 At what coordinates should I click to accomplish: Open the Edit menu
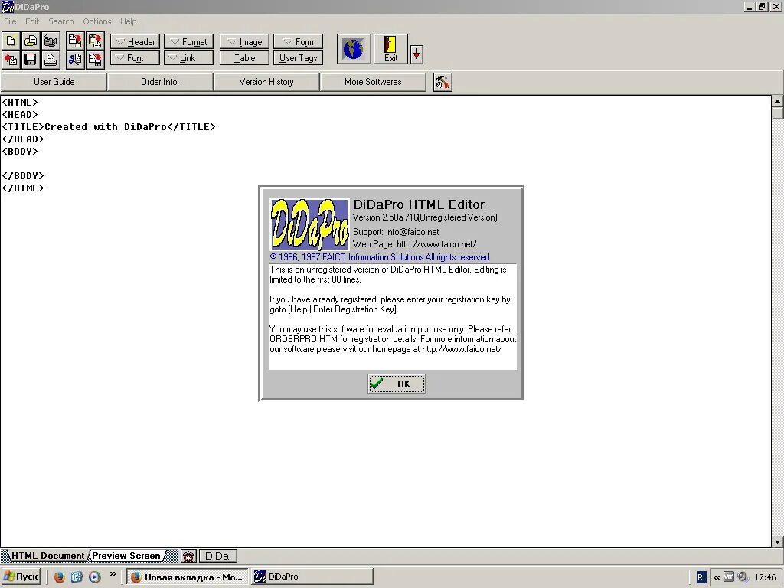[x=32, y=21]
